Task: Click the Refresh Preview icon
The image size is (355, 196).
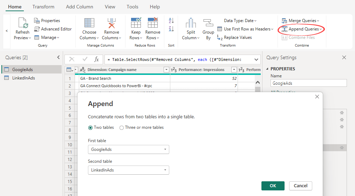Action: (23, 23)
